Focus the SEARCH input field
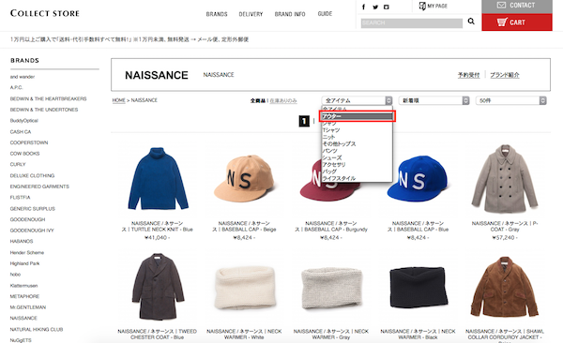This screenshot has height=343, width=563. [412, 23]
